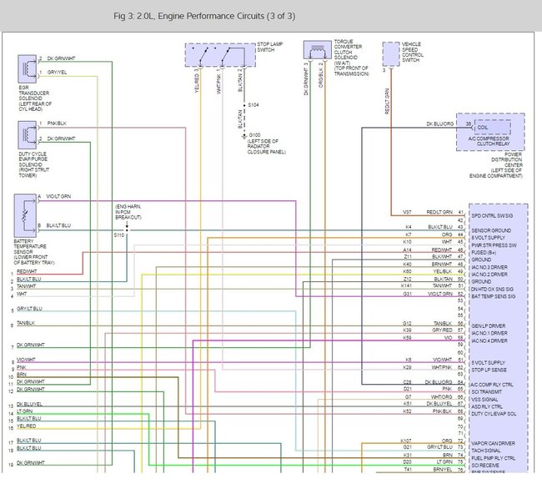This screenshot has width=542, height=484.
Task: Select 'STOP LP SENSE' pin label
Action: (489, 370)
